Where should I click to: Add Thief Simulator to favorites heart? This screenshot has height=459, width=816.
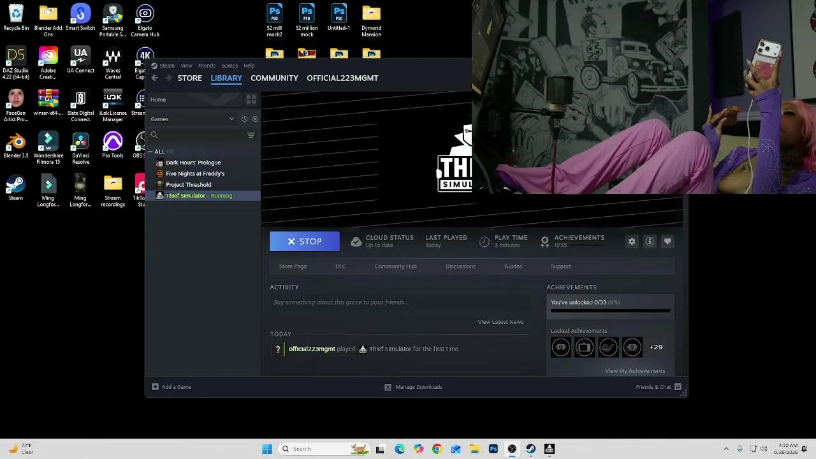(x=667, y=242)
